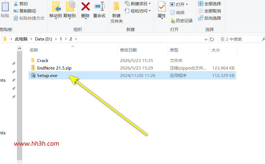The width and height of the screenshot is (265, 164).
Task: Click the Cut scissors icon
Action: pyautogui.click(x=16, y=4)
